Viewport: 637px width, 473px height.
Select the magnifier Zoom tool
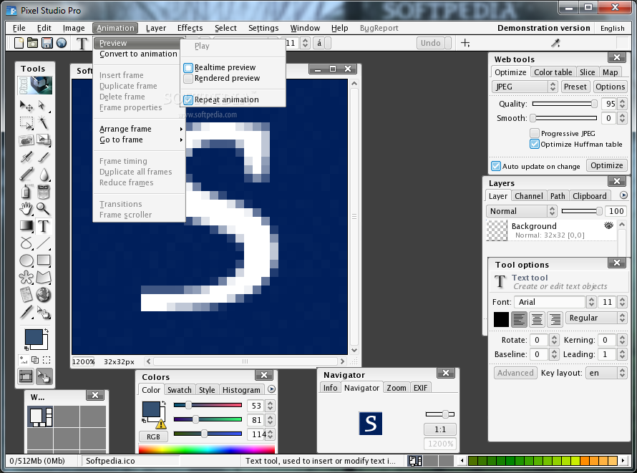tap(43, 208)
